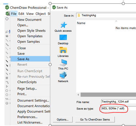Image resolution: width=136 pixels, height=126 pixels.
Task: Select the Structure Perspective tool
Action: [x=7, y=36]
